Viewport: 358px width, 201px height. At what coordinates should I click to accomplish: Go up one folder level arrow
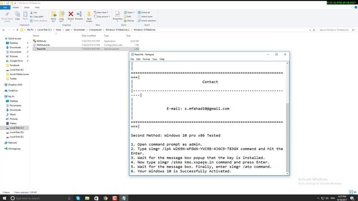tap(17, 30)
